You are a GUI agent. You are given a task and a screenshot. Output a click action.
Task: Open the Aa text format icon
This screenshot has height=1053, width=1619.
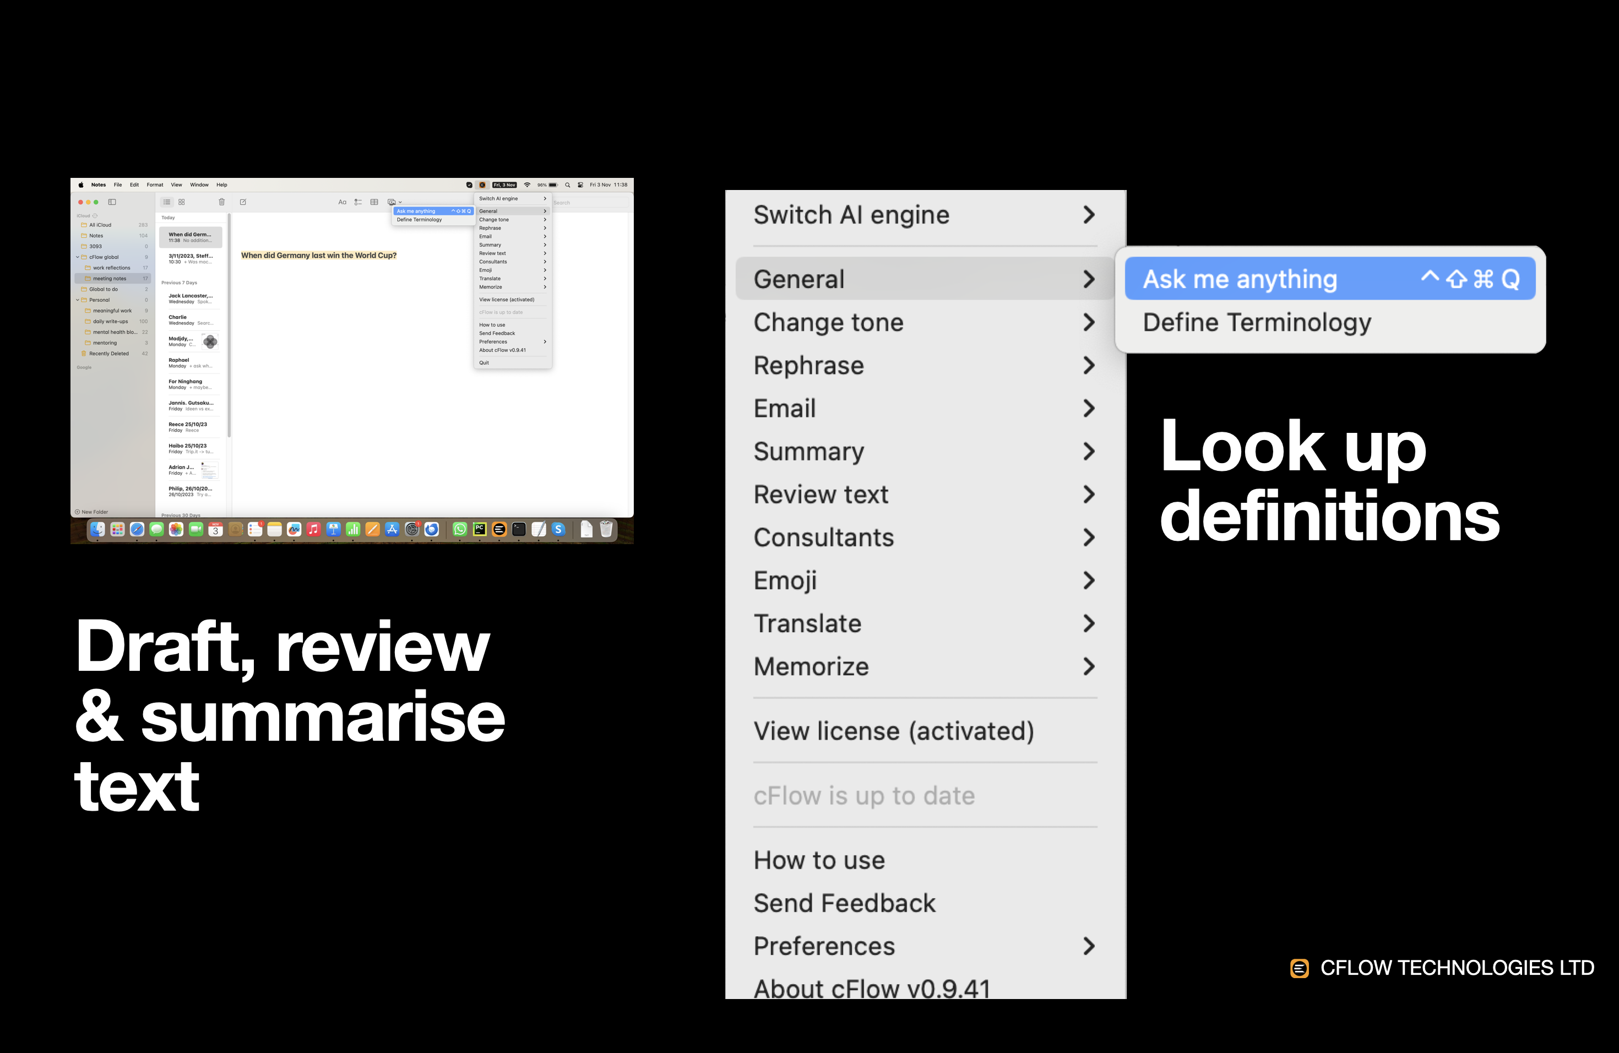point(342,202)
